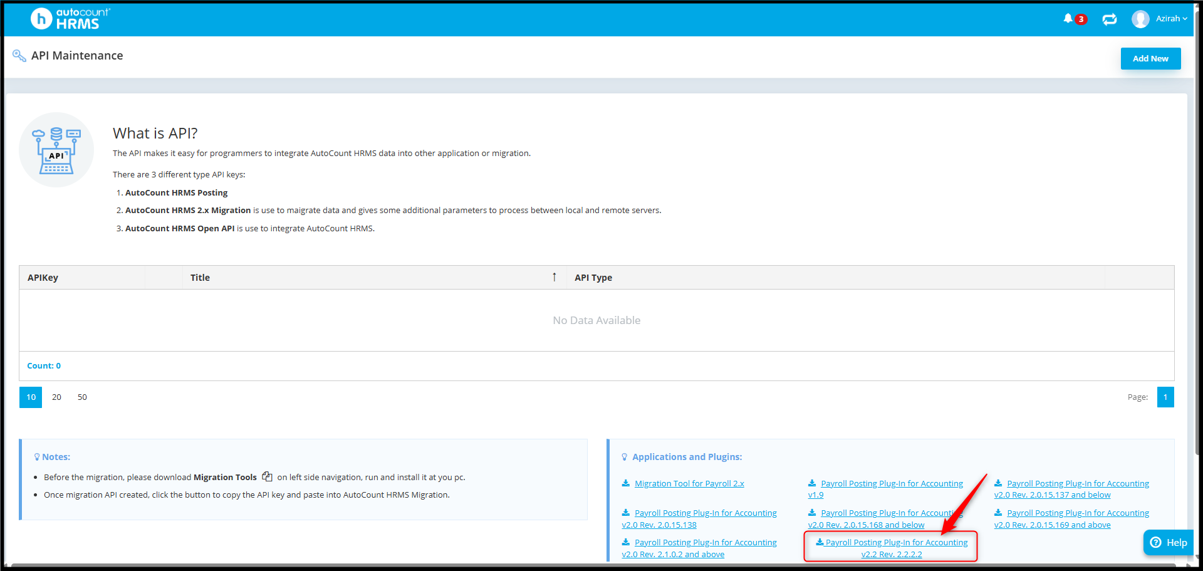Click download icon beside Plug-In v1.9
This screenshot has height=571, width=1203.
click(x=812, y=483)
